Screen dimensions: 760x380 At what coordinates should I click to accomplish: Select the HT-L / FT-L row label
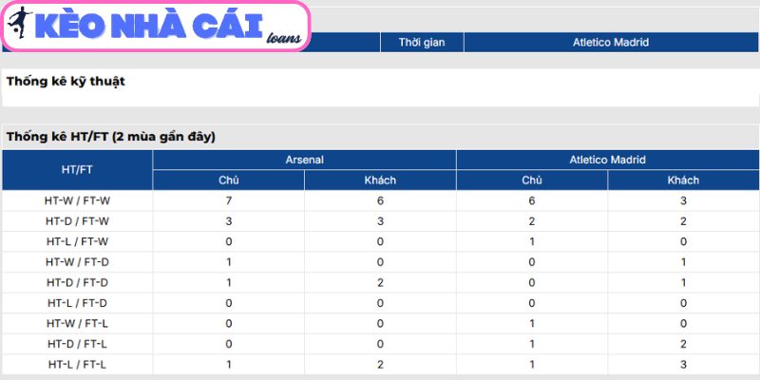(78, 365)
